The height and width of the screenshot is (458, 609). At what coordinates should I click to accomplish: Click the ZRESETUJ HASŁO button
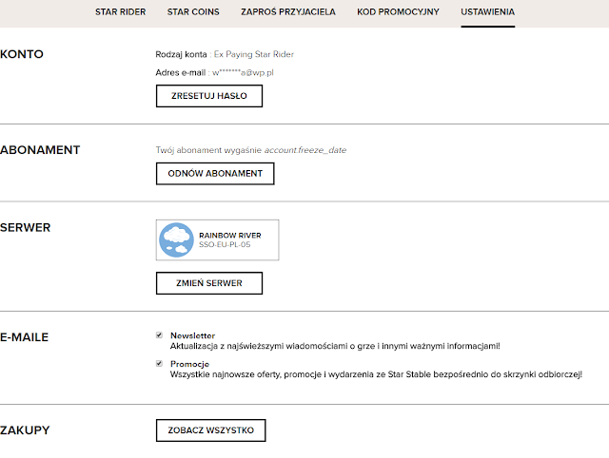[209, 96]
